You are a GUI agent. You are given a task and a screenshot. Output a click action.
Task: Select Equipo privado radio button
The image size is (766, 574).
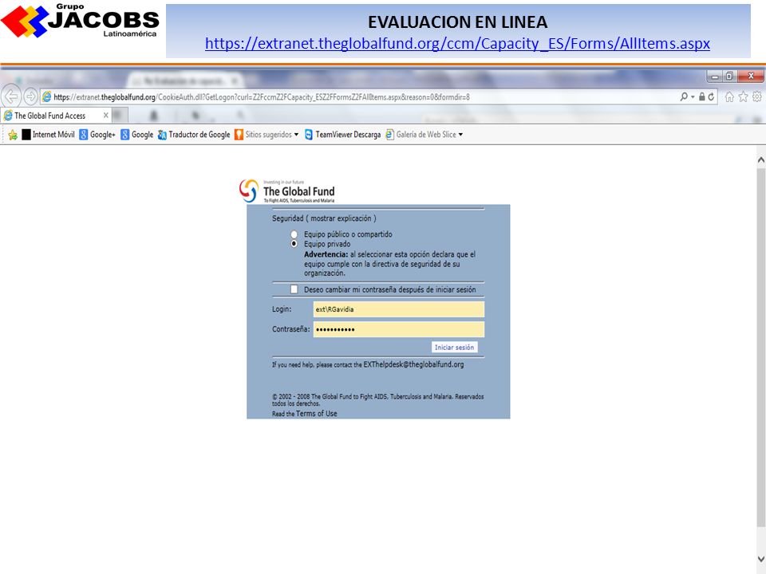coord(294,244)
